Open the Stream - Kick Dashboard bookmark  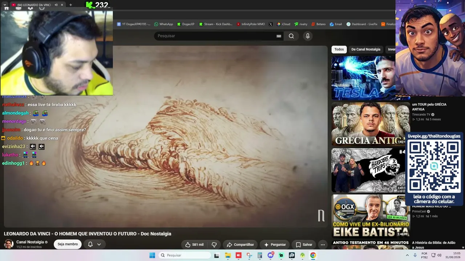pyautogui.click(x=215, y=24)
